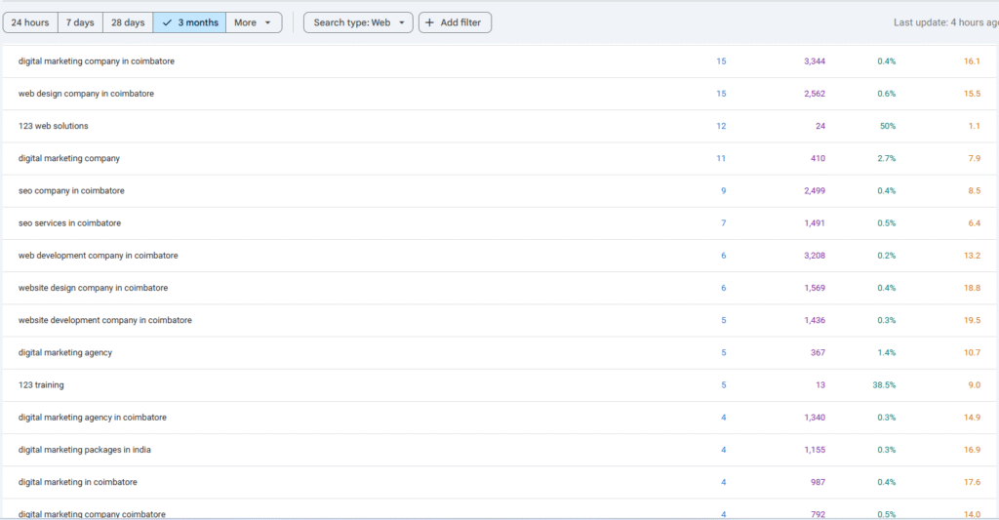Click the 50% CTR value
999x520 pixels.
(886, 126)
